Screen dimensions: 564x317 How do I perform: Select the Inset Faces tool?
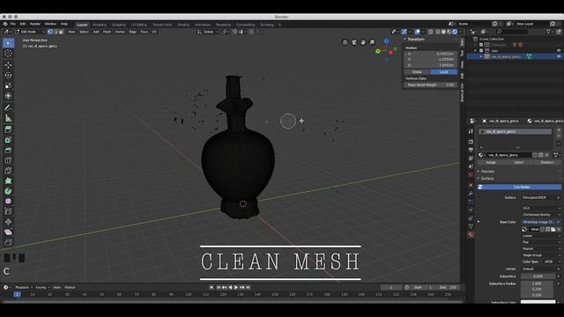click(x=8, y=140)
